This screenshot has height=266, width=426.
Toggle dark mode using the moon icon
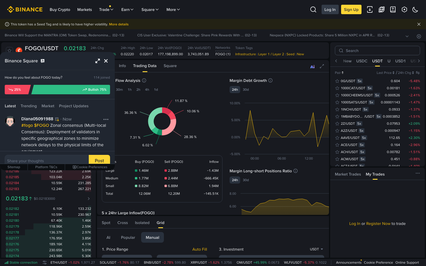coord(415,9)
